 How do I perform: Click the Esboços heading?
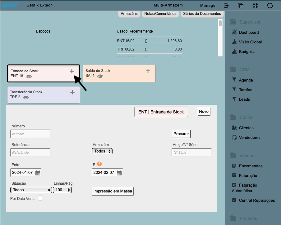pyautogui.click(x=43, y=31)
